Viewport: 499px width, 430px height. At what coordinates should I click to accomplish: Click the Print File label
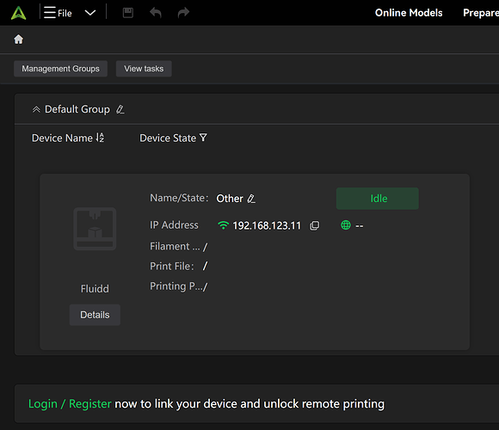172,267
